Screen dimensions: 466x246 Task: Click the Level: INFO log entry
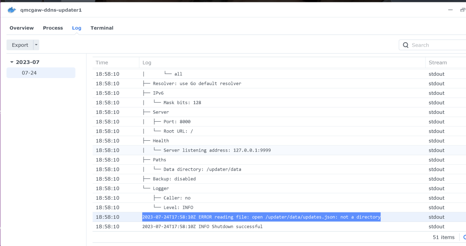coord(279,207)
